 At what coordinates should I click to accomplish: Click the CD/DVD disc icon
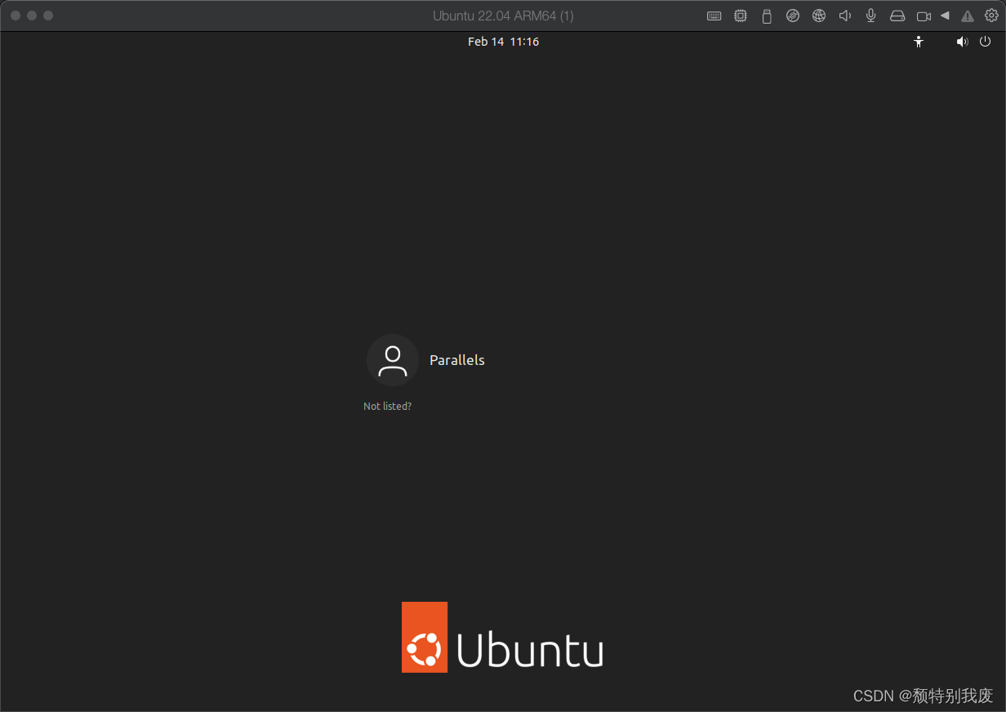point(792,16)
